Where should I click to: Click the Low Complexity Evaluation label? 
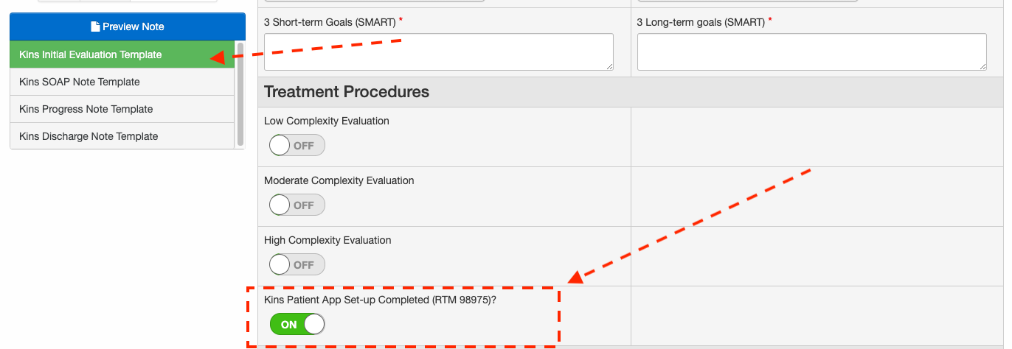pyautogui.click(x=327, y=121)
